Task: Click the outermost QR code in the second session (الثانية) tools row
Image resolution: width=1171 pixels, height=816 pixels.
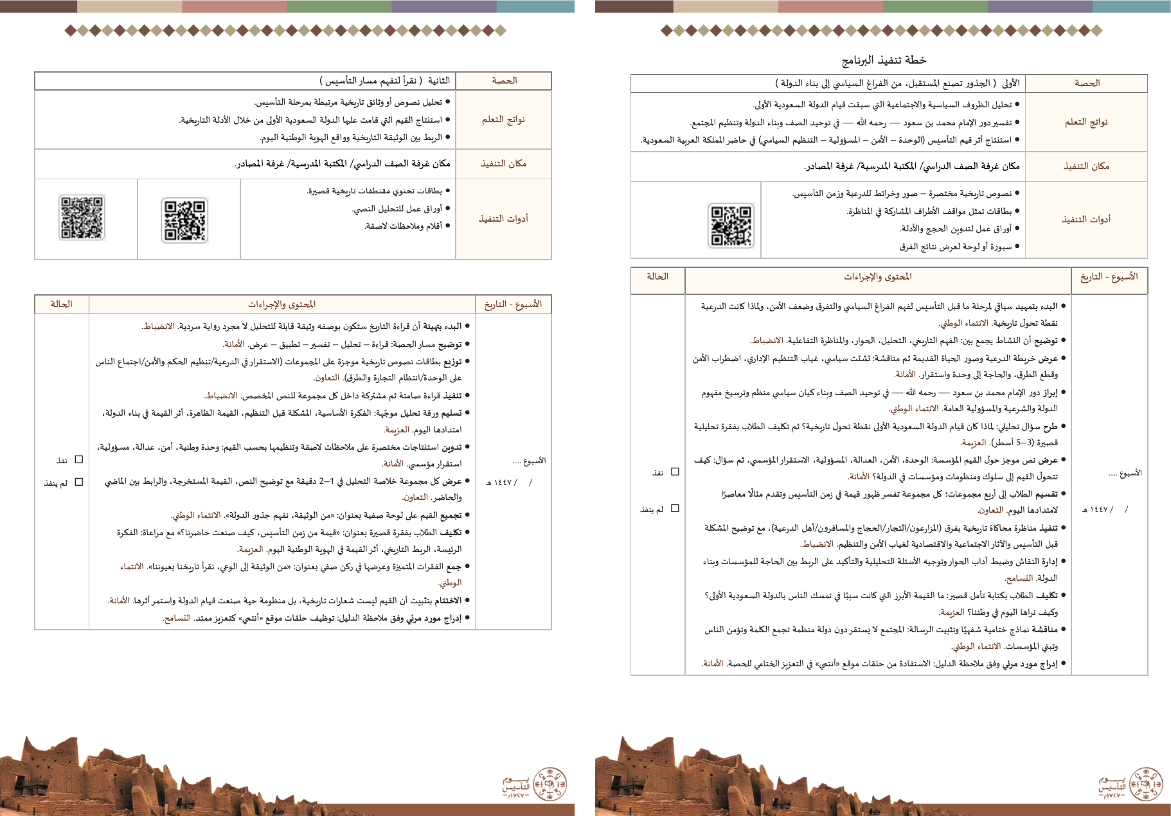Action: (82, 218)
